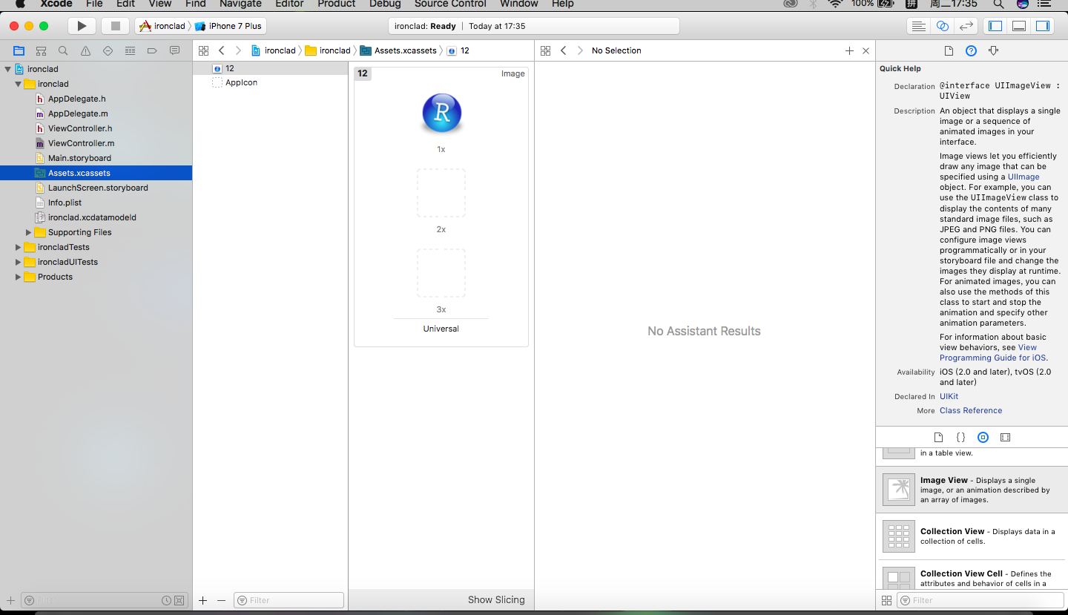Select the 1x R image thumbnail
Screen dimensions: 1068x615
coord(441,114)
